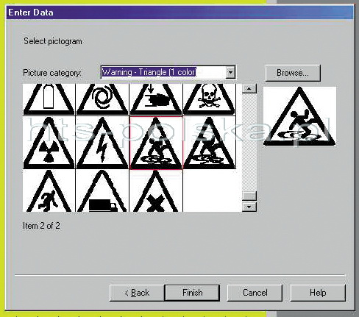359x317 pixels.
Task: Select the unhighlighted slippery floor pictogram
Action: coord(209,143)
